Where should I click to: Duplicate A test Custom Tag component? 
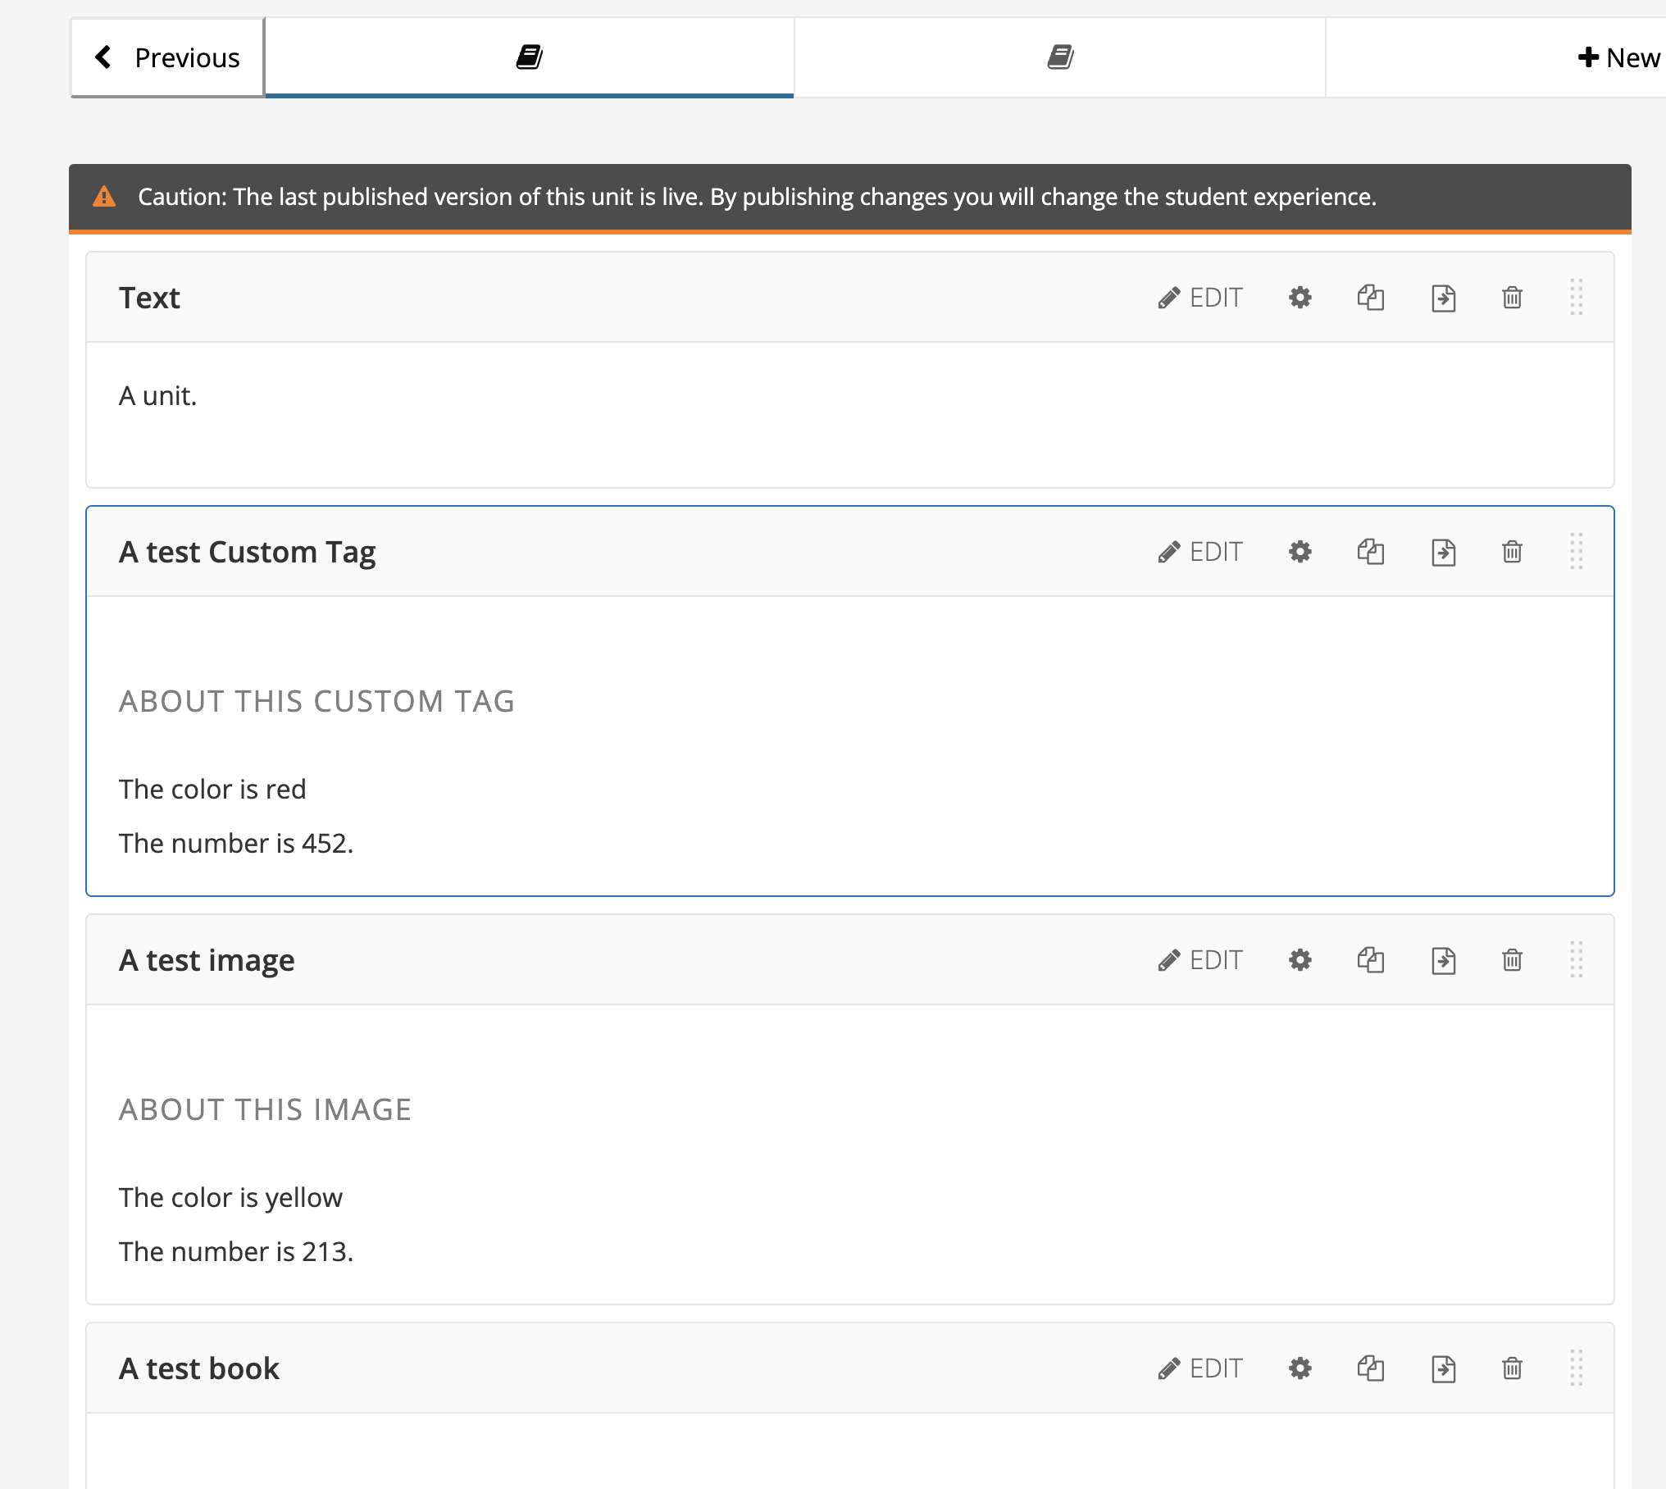pos(1370,552)
